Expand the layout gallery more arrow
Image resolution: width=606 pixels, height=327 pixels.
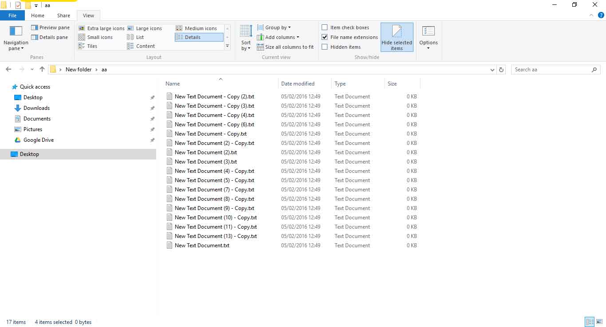coord(228,46)
